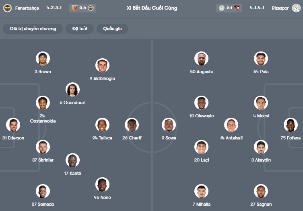This screenshot has height=211, width=303.
Task: Click the Fenerbahçe 4-2-3-1 formation label
Action: (x=54, y=8)
